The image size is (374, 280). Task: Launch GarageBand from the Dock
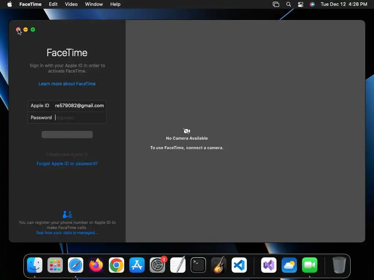tap(219, 265)
